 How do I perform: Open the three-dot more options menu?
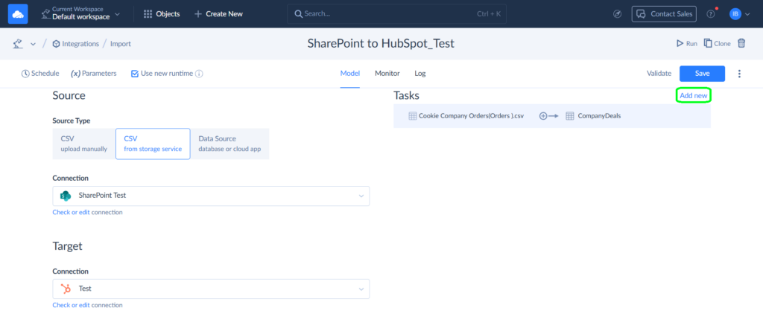coord(740,74)
